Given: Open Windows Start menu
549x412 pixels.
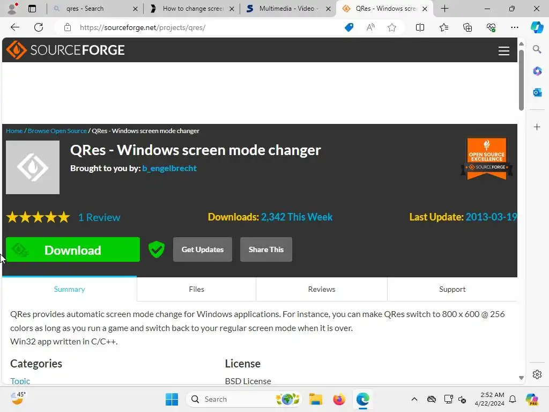Looking at the screenshot, I should [172, 399].
